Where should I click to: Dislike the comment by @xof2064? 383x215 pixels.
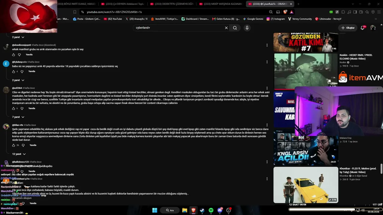[x=22, y=108]
